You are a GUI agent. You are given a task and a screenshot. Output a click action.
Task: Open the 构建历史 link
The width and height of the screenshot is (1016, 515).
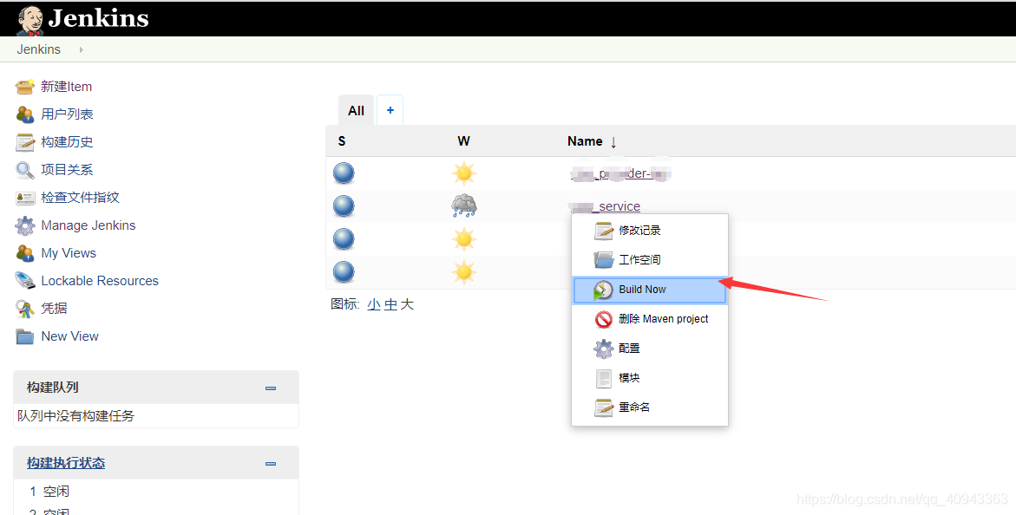(x=67, y=142)
